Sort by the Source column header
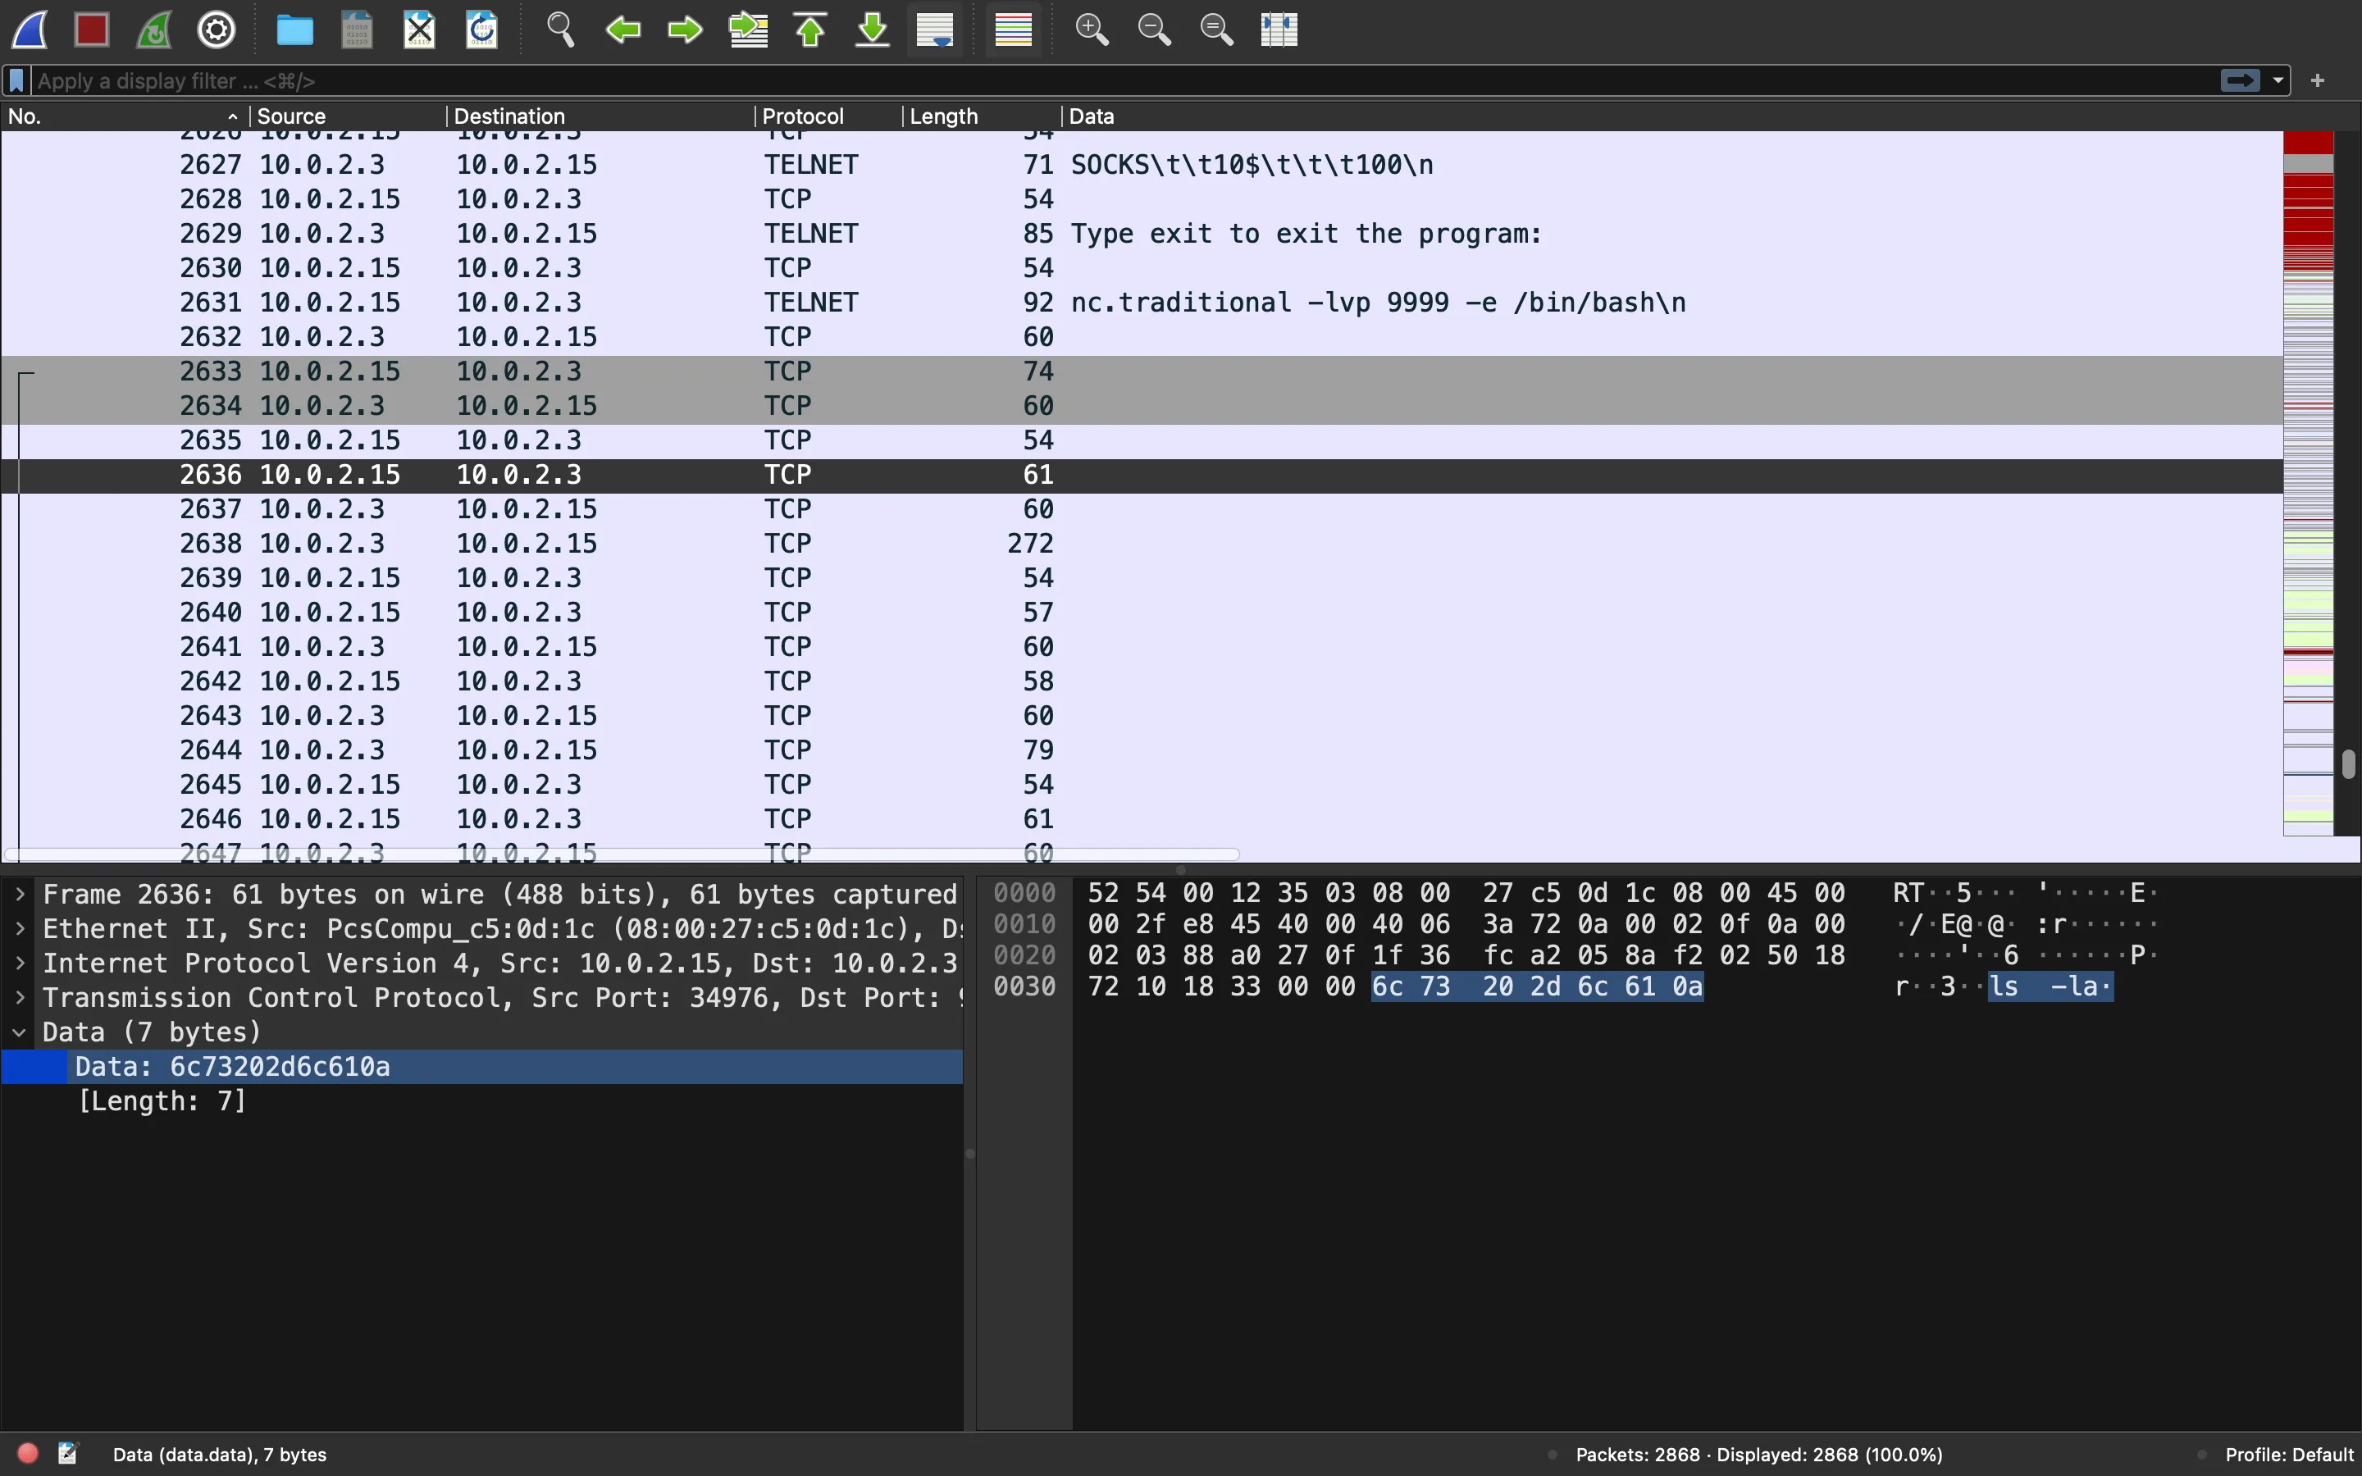Viewport: 2362px width, 1476px height. 348,116
